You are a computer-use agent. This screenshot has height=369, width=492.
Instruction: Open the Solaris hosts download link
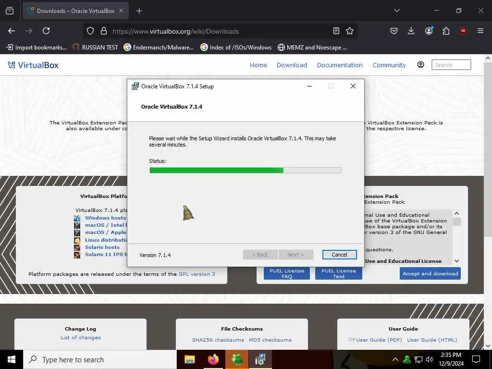point(102,247)
